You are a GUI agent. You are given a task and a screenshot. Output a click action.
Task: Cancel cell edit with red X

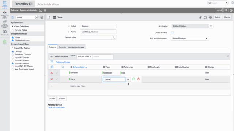pos(139,79)
